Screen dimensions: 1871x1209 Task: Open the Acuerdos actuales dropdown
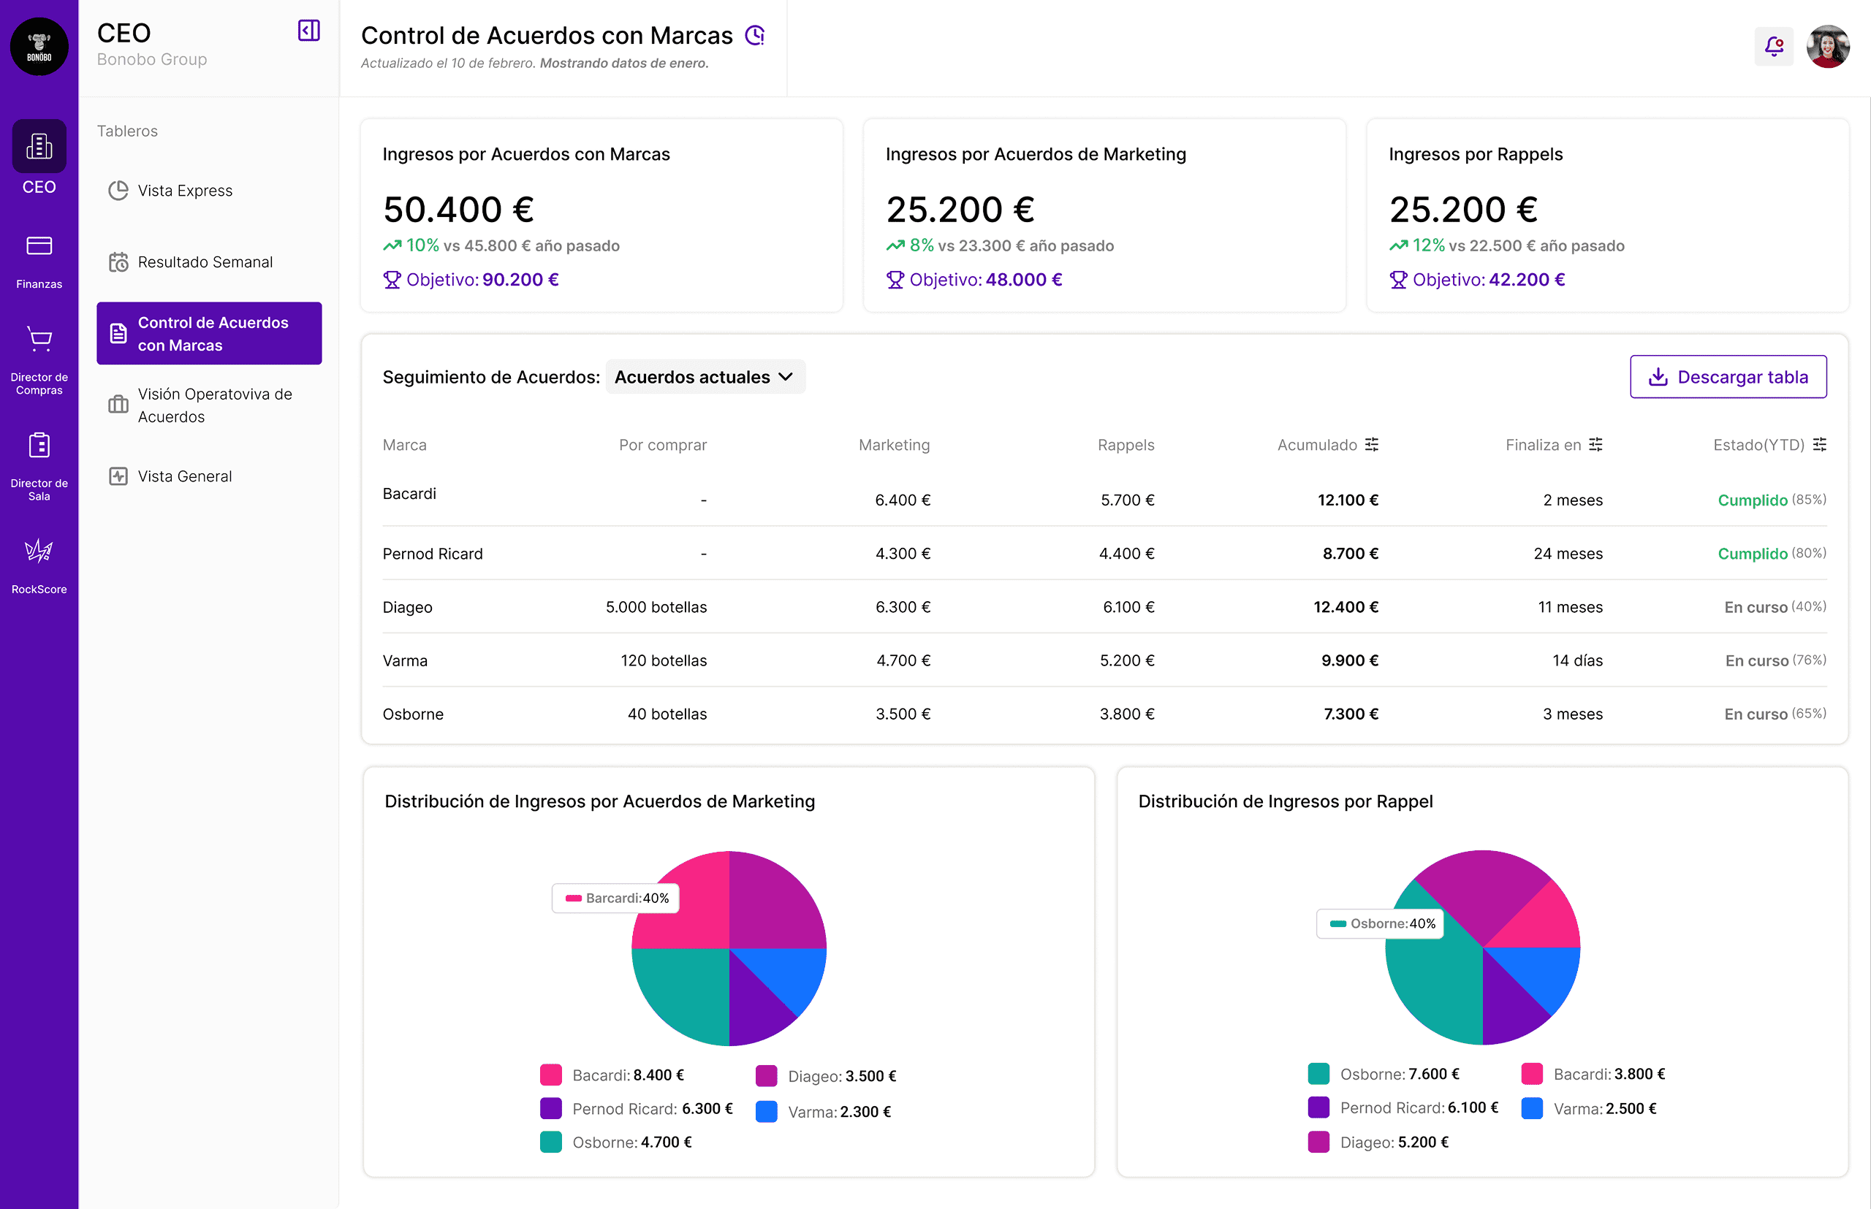705,377
